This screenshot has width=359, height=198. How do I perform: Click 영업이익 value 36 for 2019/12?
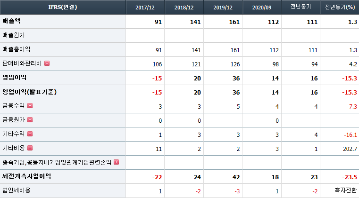coord(236,79)
